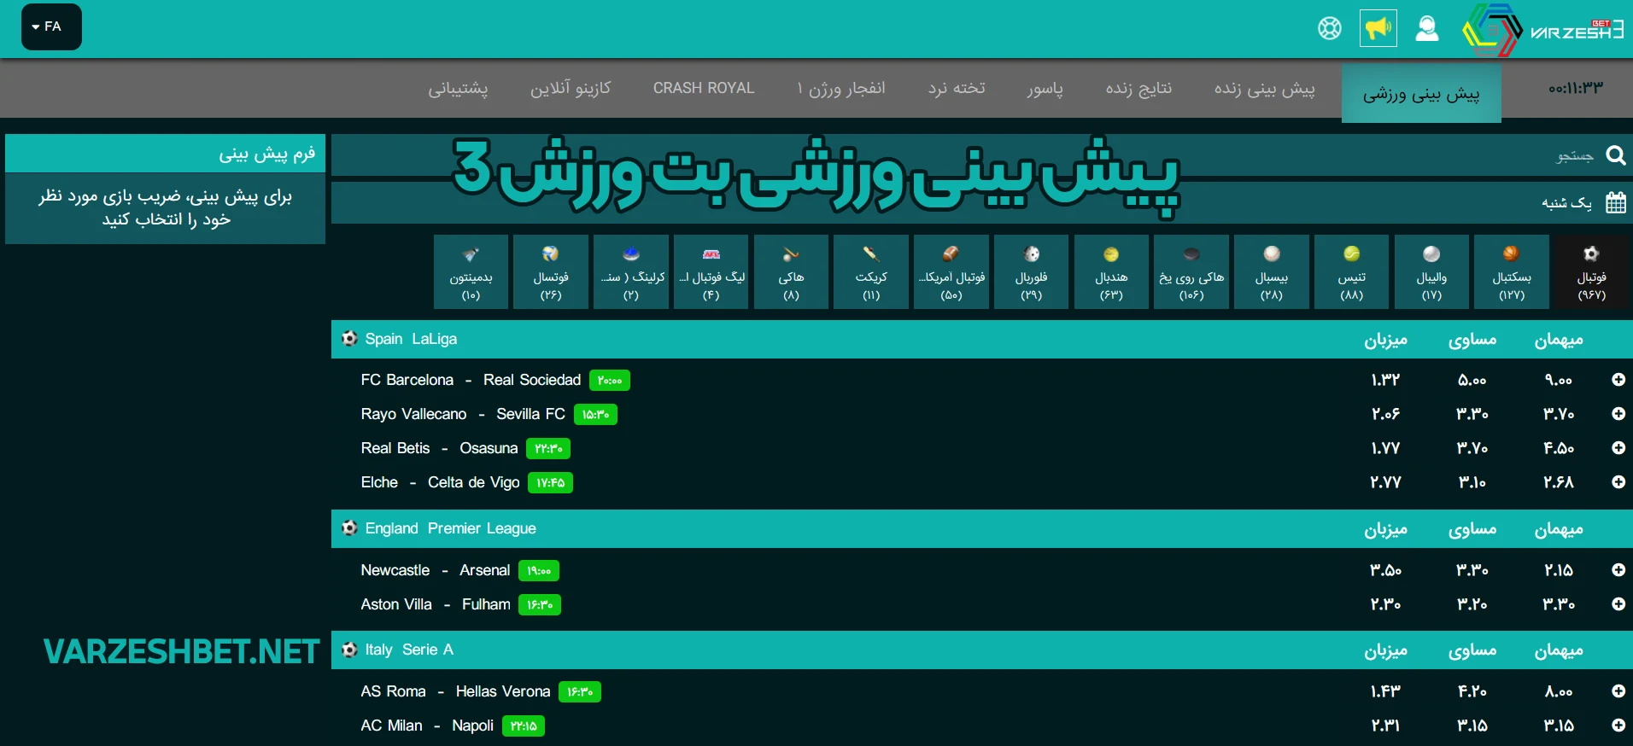Click the England Premier League header
Screen dimensions: 1633x746
tap(982, 528)
